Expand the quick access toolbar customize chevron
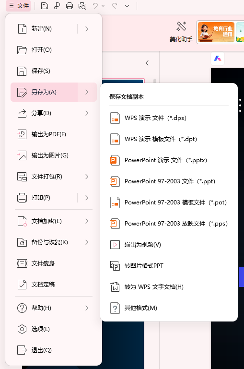 127,6
